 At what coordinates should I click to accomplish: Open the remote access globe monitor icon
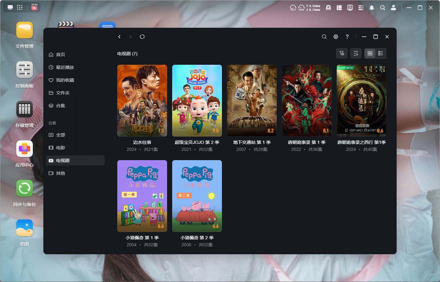[x=350, y=8]
